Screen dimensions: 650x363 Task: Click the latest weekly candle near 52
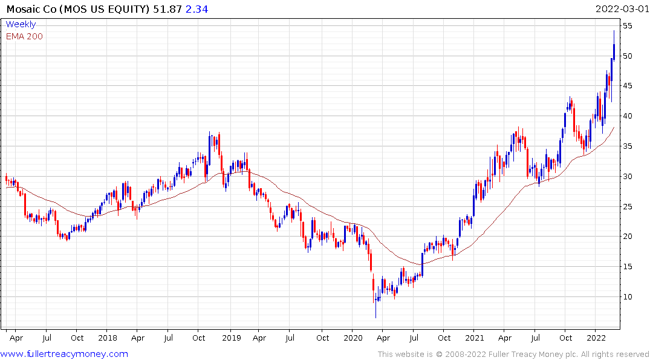614,45
